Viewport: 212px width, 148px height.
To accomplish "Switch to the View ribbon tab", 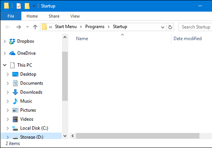I will point(75,16).
